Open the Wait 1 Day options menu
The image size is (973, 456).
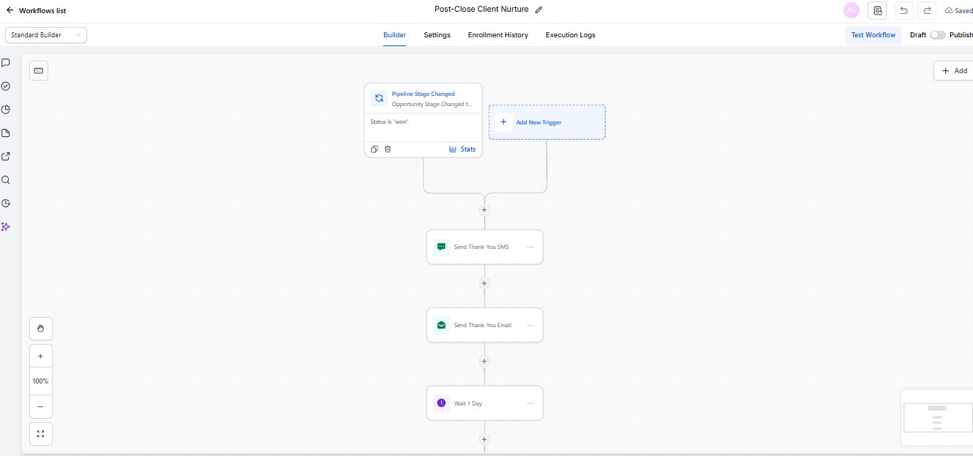coord(530,403)
